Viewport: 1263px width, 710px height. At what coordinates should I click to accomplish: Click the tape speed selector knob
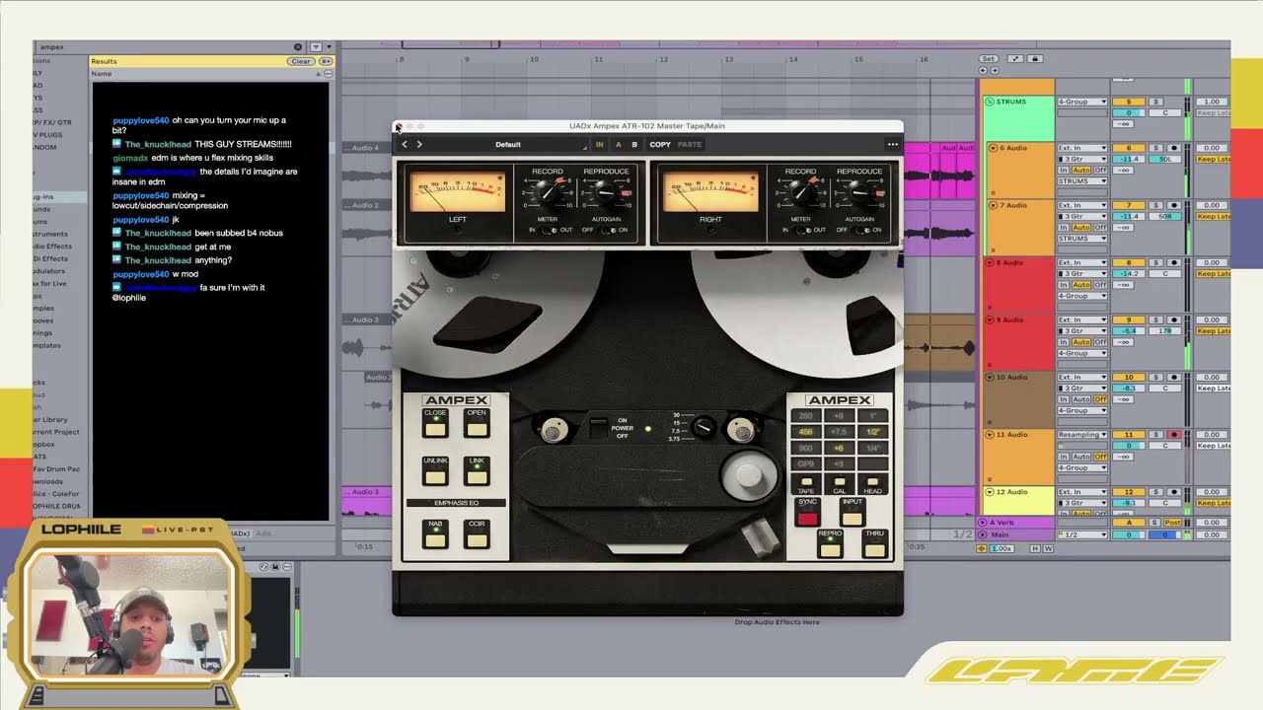[704, 427]
